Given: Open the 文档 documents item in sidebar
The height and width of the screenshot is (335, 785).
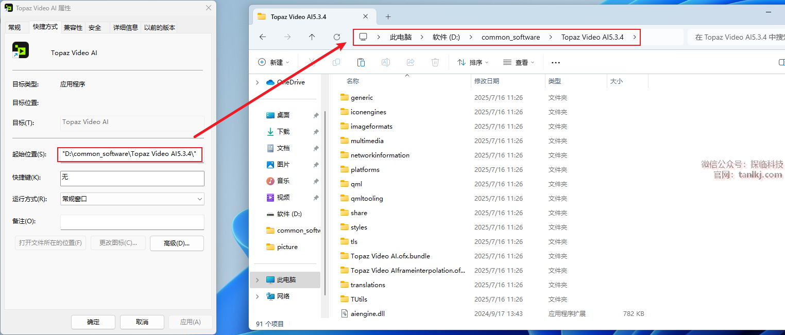Looking at the screenshot, I should 283,148.
